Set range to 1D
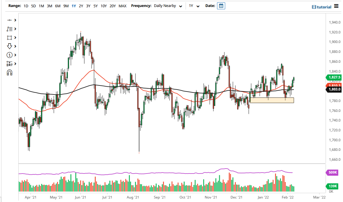 coord(26,6)
